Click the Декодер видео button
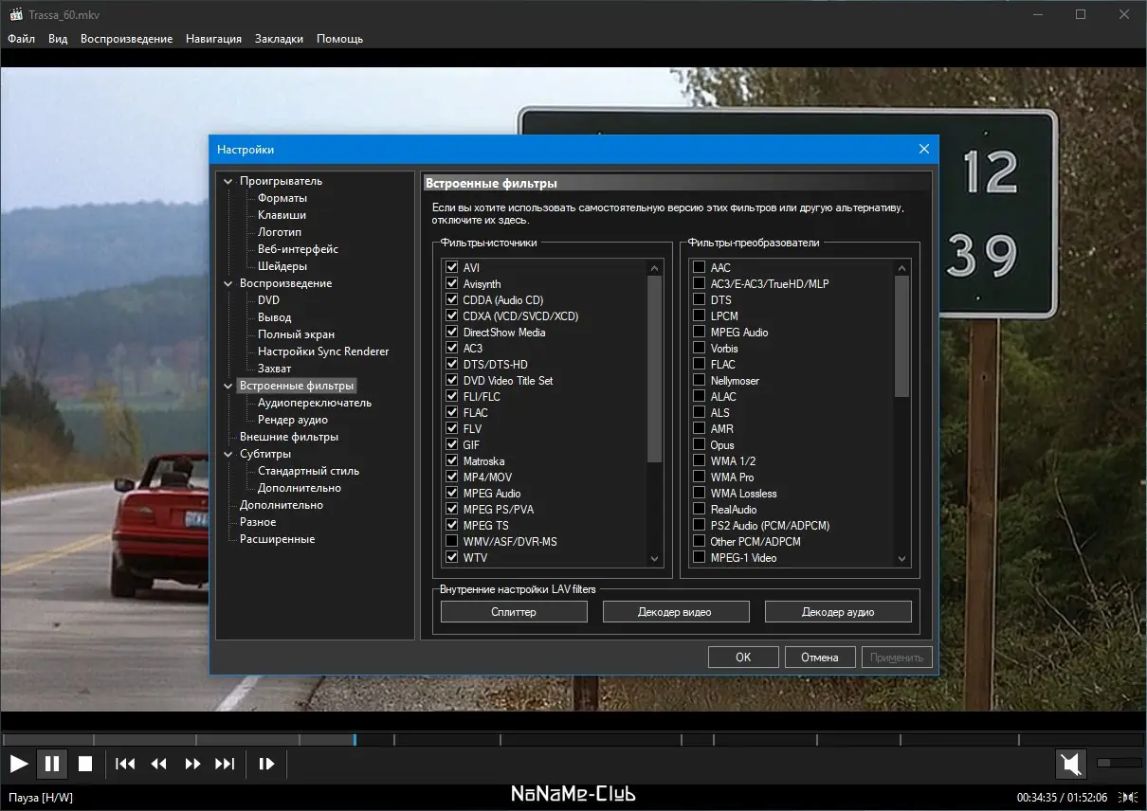The image size is (1147, 811). (675, 612)
